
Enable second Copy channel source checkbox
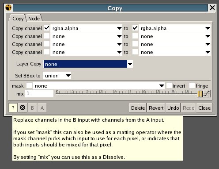click(47, 36)
